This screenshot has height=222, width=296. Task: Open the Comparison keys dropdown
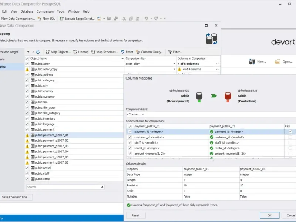(x=207, y=114)
